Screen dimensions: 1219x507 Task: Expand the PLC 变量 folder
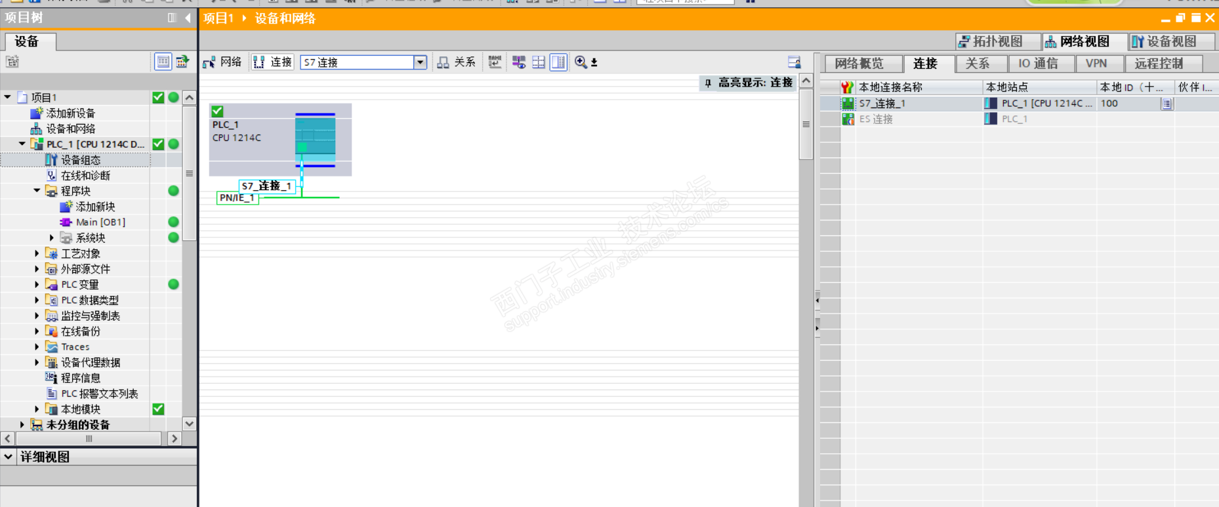click(x=37, y=285)
